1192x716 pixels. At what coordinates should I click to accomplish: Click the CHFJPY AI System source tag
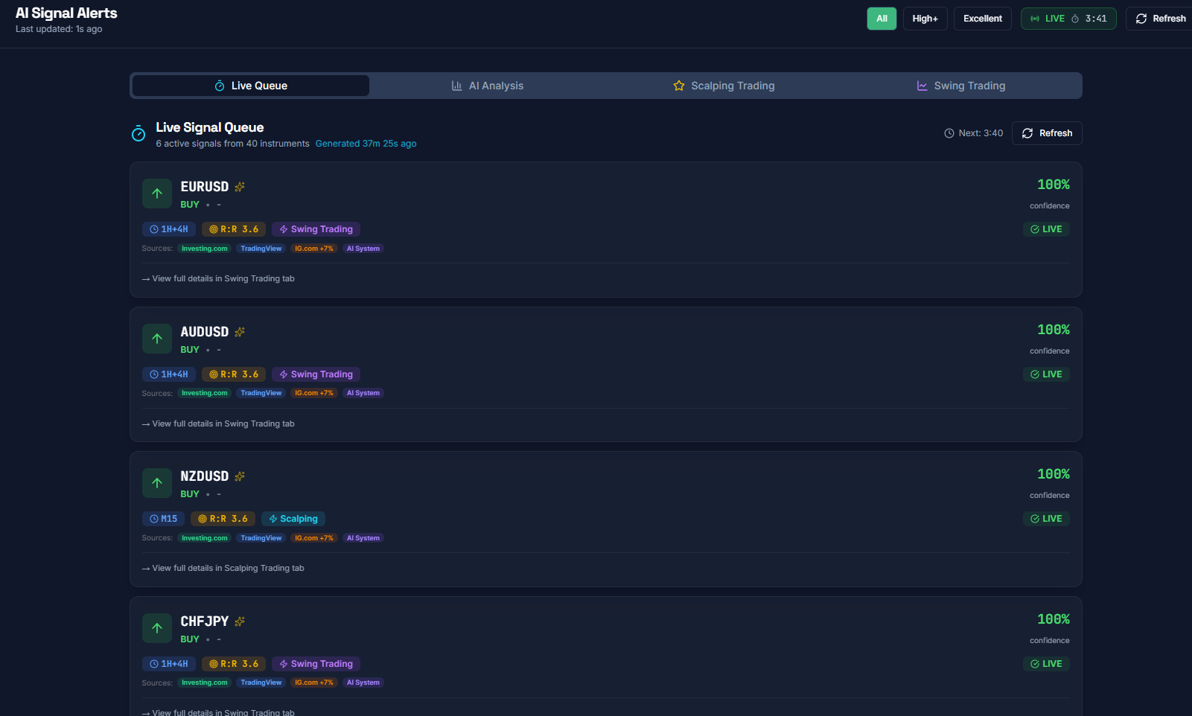pos(363,683)
